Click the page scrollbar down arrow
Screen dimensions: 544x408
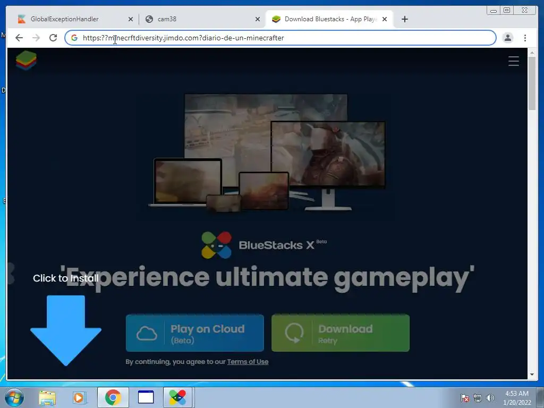pyautogui.click(x=532, y=375)
